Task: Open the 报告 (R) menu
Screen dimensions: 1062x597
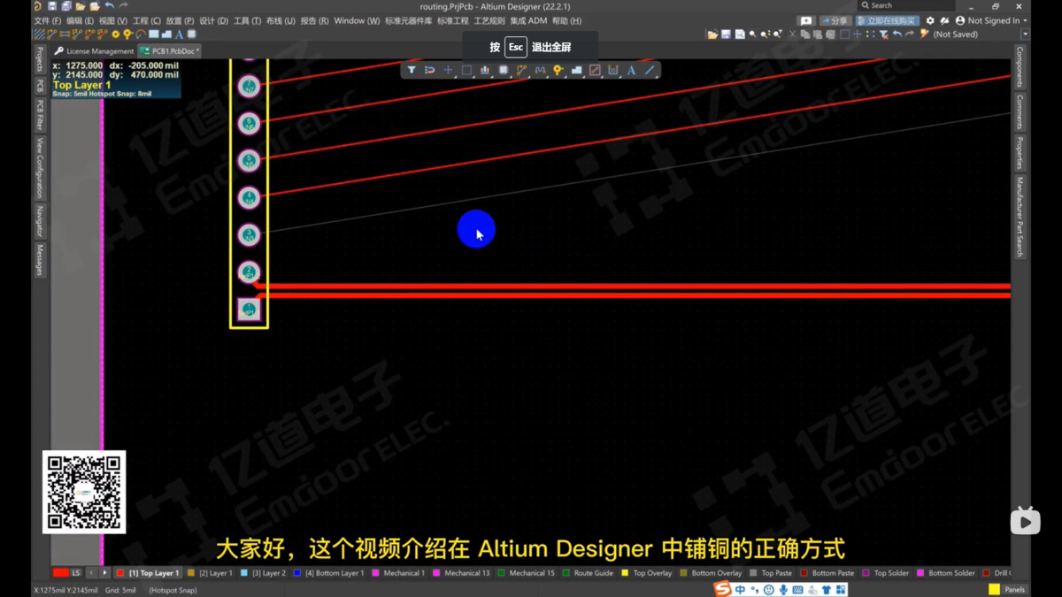Action: [314, 20]
